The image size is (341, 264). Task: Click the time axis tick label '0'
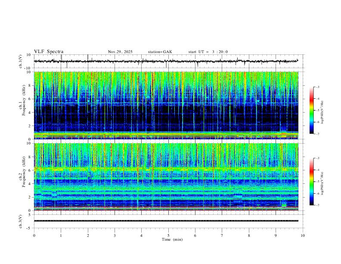click(x=34, y=236)
